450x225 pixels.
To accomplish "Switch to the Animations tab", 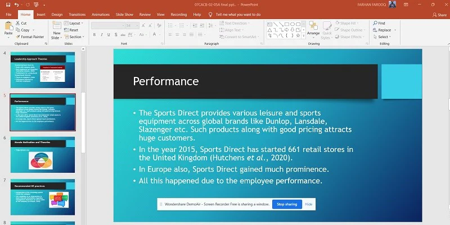I will [x=101, y=15].
